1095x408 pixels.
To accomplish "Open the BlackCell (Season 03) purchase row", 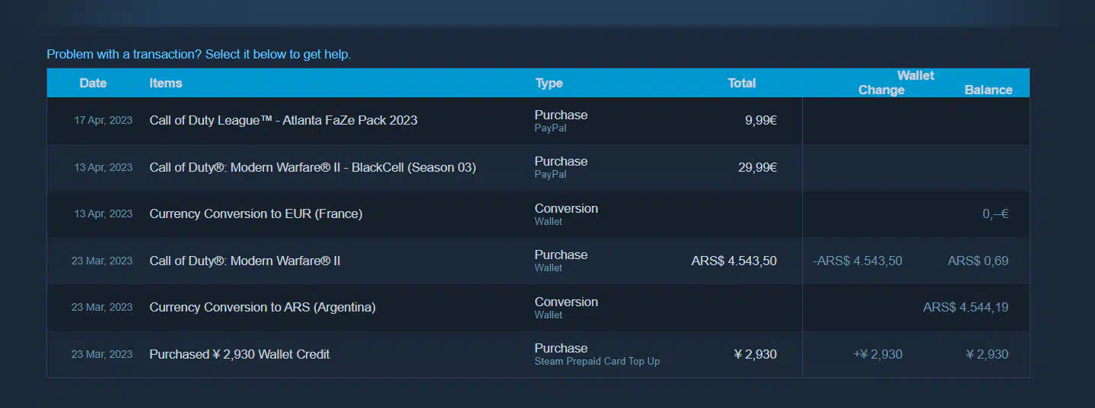I will [538, 167].
